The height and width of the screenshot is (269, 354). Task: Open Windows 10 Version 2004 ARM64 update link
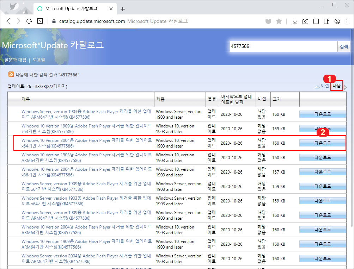[x=87, y=230]
